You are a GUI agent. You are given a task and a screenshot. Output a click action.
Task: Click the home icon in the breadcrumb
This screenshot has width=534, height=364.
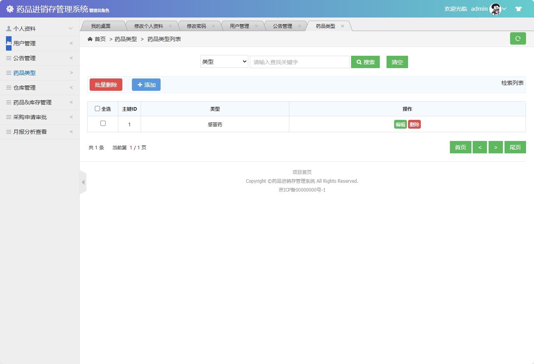click(x=90, y=39)
